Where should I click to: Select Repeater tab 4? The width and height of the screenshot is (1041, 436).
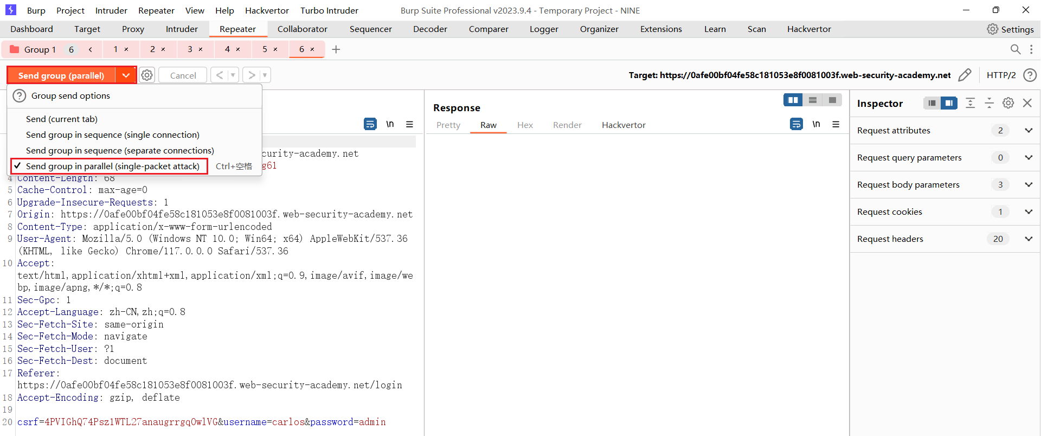(x=227, y=49)
